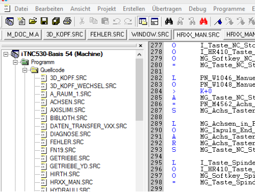Open BIBLIOTH.SRC in the tree
This screenshot has height=192, width=255.
[68, 118]
